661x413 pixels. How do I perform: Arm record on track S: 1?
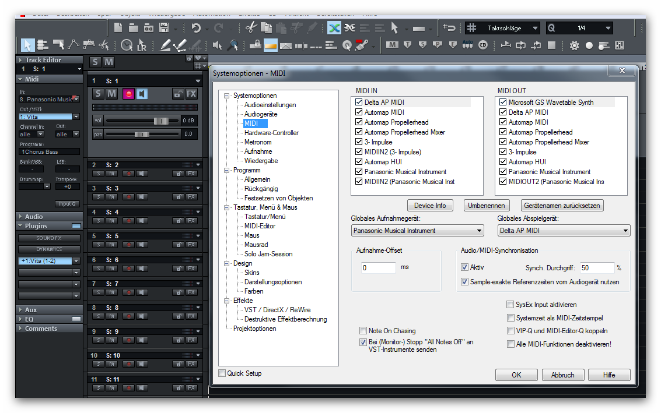tap(128, 94)
